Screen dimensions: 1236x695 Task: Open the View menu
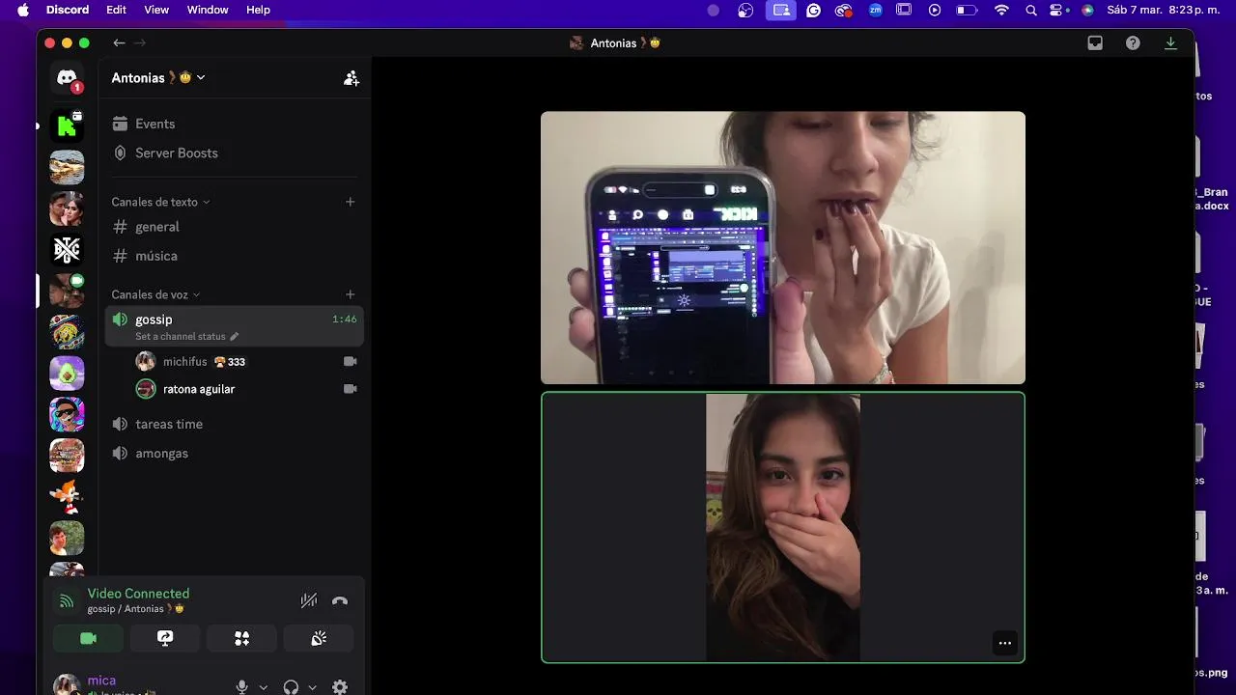[x=156, y=10]
